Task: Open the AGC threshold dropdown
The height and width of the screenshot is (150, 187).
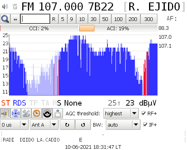Action: [121, 113]
